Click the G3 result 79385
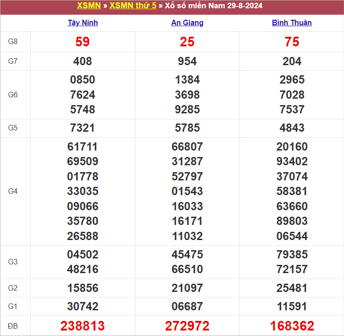This screenshot has height=336, width=344. click(292, 254)
